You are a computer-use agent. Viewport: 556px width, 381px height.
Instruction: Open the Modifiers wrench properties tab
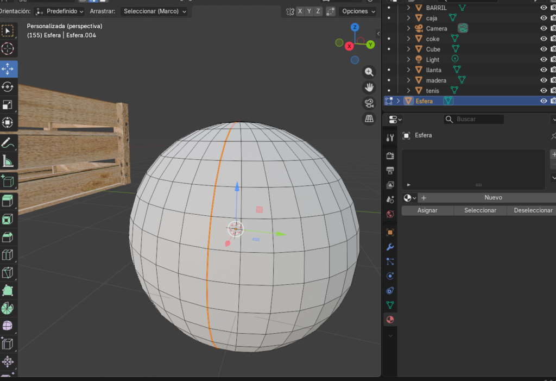click(x=390, y=247)
